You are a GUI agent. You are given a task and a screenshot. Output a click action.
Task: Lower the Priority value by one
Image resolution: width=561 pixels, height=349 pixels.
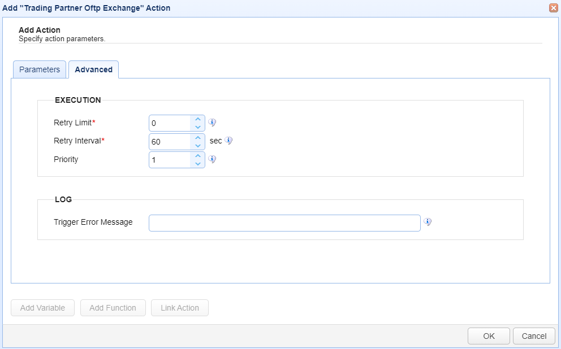(x=197, y=163)
